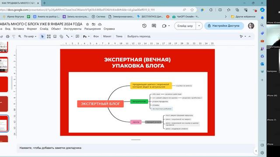Select the solid red slide thumbnail
Viewport: 280px width, 157px height.
coord(4,84)
